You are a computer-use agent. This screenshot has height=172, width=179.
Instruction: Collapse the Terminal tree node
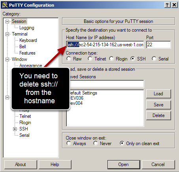8,34
